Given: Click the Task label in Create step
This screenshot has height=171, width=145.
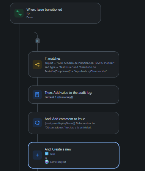Looking at the screenshot, I should 52,154.
